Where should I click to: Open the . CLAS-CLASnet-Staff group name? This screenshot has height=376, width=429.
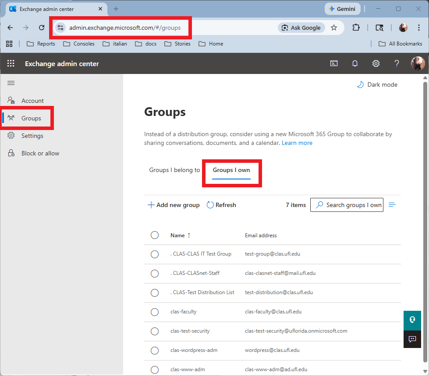195,273
